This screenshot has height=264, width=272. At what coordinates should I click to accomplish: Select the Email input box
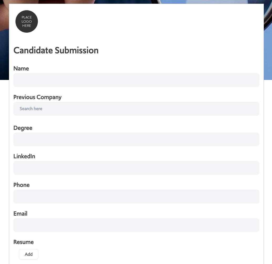pos(136,225)
